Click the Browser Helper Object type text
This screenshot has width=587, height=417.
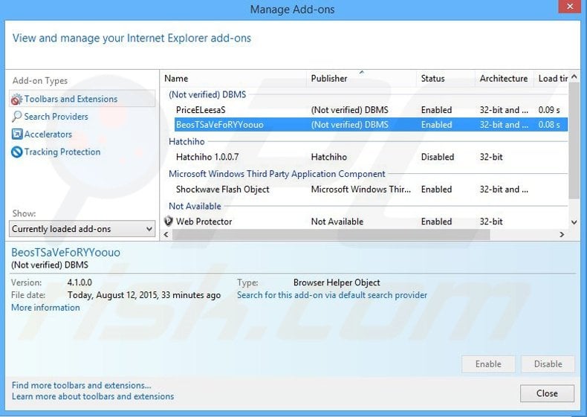337,282
